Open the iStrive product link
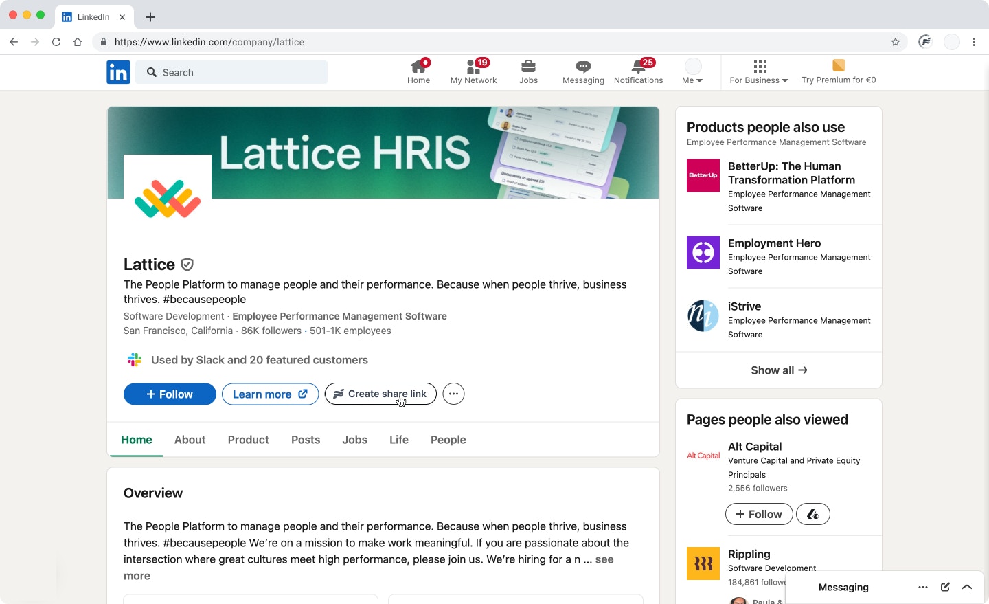The width and height of the screenshot is (989, 604). click(x=744, y=306)
